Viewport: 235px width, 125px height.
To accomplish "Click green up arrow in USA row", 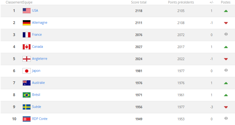I will (x=226, y=11).
